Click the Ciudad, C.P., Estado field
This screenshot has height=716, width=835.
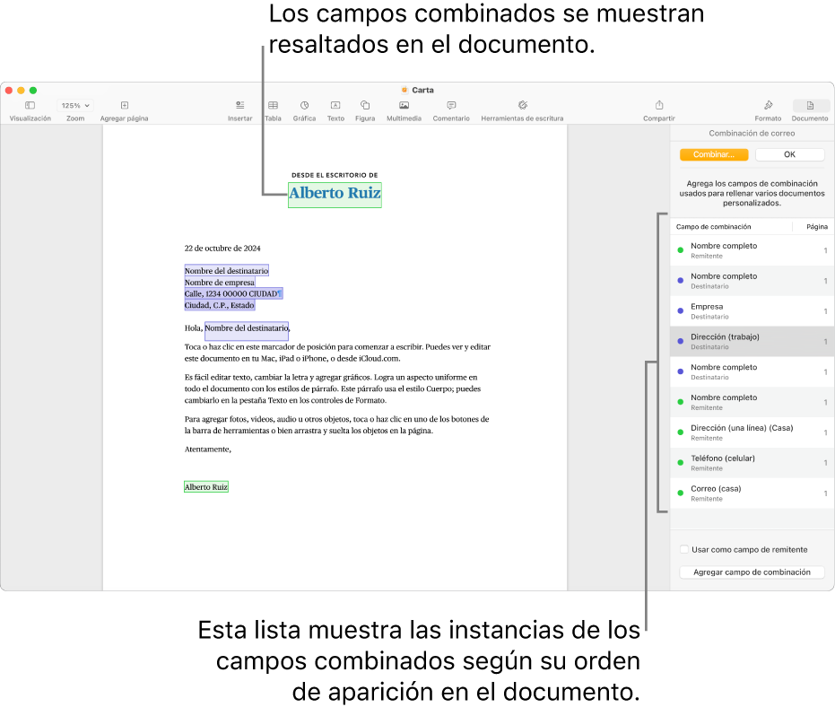220,305
